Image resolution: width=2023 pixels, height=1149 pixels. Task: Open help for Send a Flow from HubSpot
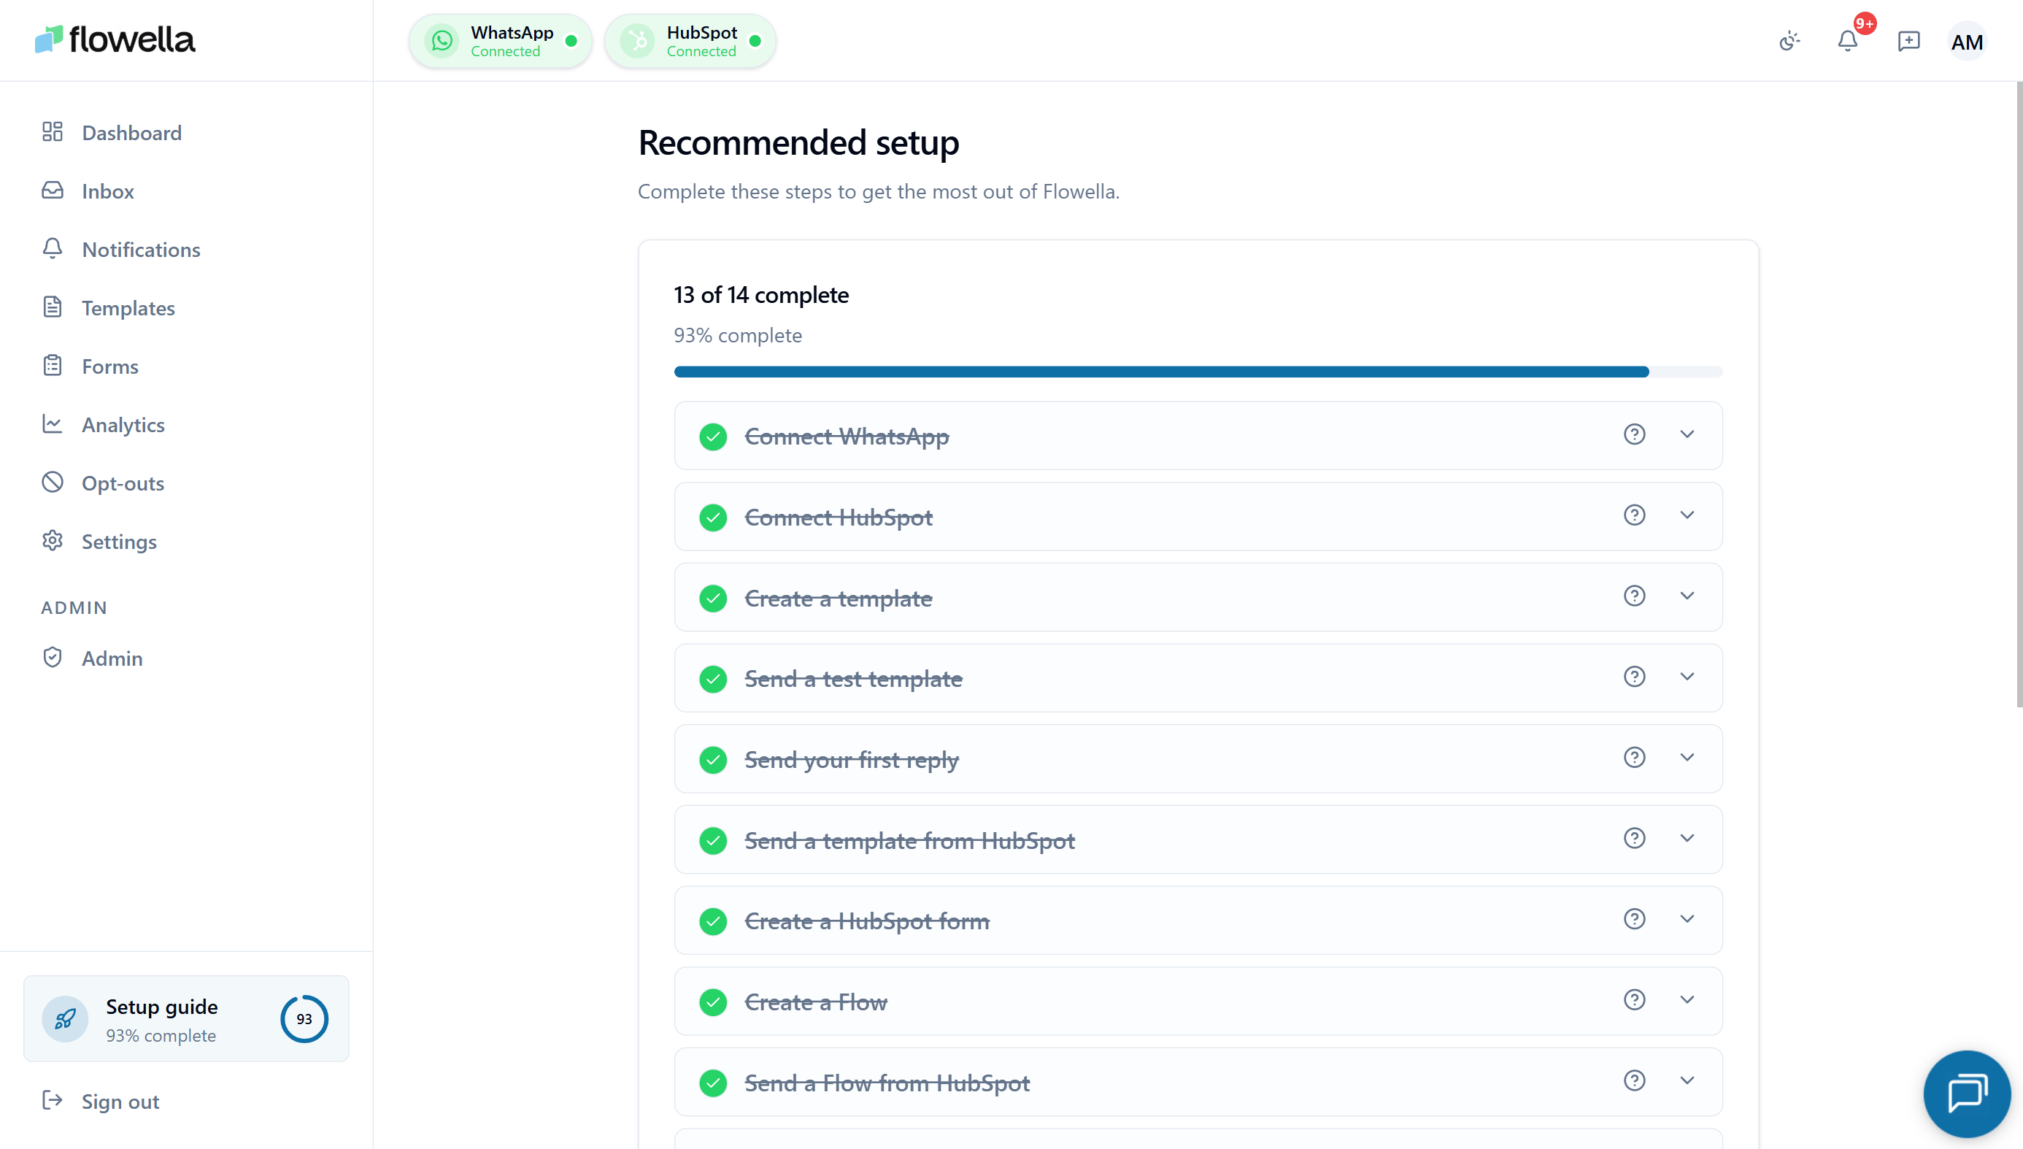(1634, 1080)
